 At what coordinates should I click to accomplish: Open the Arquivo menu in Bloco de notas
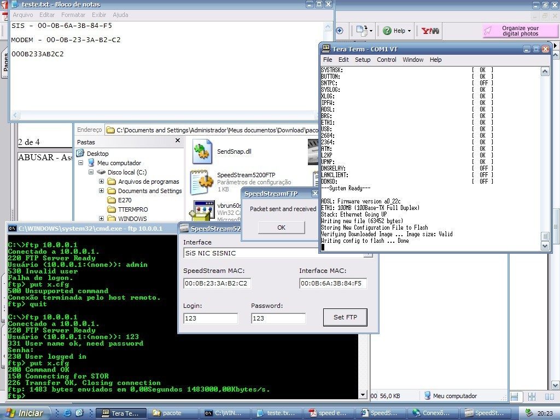click(23, 15)
